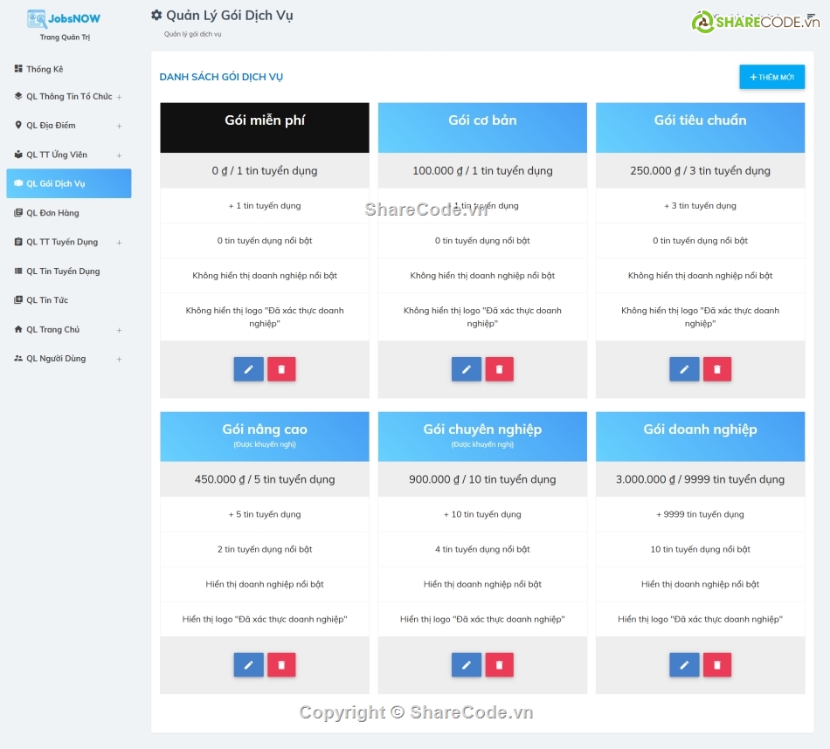Delete the Gói miễn phí package
830x749 pixels.
(281, 369)
